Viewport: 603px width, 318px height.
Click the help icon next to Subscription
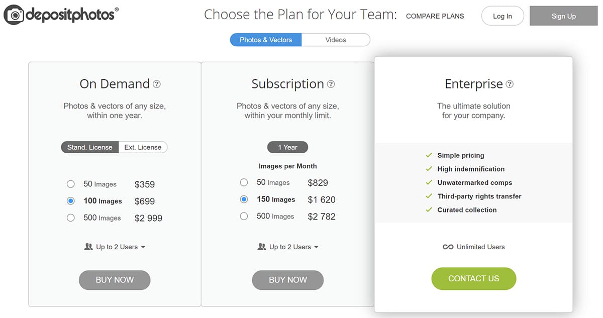[331, 84]
